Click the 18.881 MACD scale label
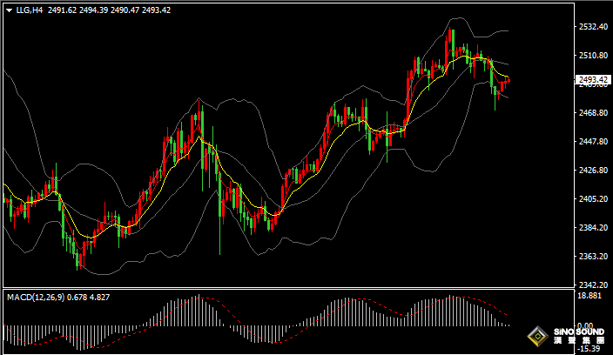 590,296
